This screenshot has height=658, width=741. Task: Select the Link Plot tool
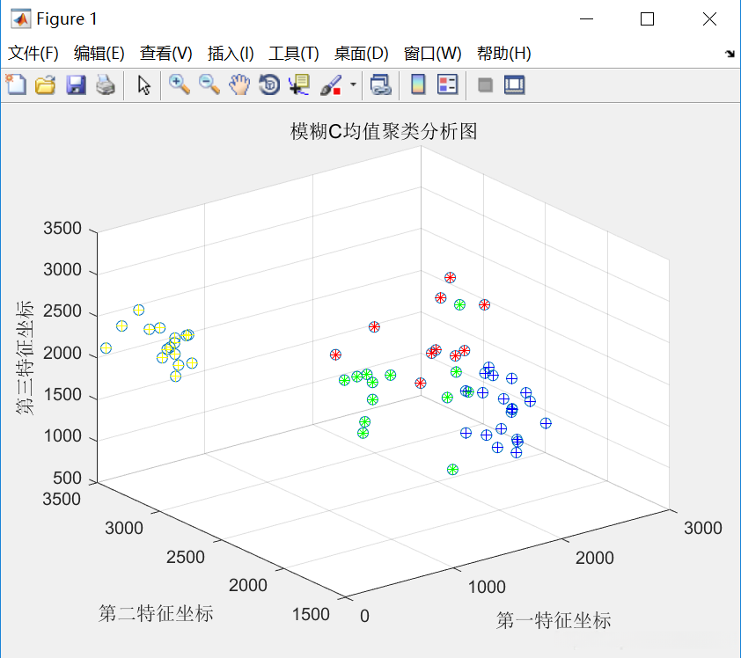tap(379, 84)
